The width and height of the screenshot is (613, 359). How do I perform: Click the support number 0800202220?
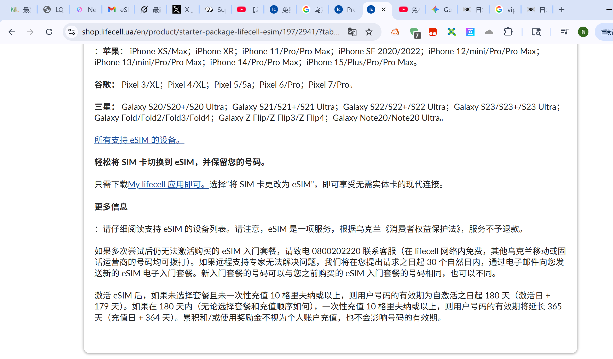pos(336,251)
